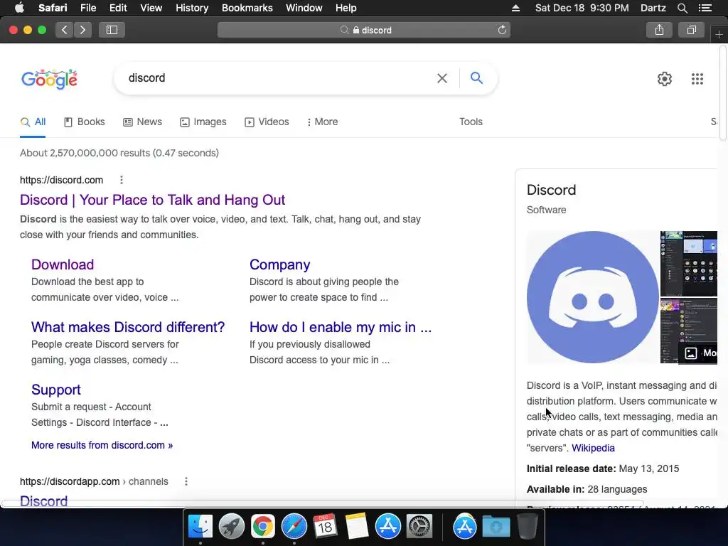
Task: Open Calendar from the Dock
Action: pos(325,527)
